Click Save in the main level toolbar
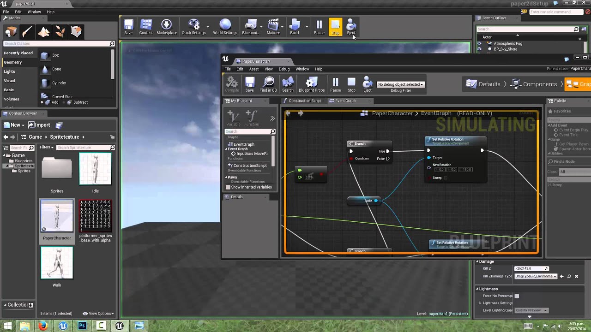Image resolution: width=591 pixels, height=332 pixels. coord(128,27)
